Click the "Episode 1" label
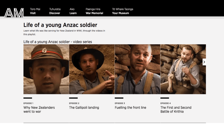Screen dimensions: 224x135 pyautogui.click(x=28, y=103)
